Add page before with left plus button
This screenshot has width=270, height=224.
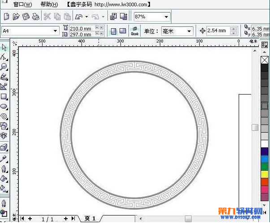tap(30, 219)
